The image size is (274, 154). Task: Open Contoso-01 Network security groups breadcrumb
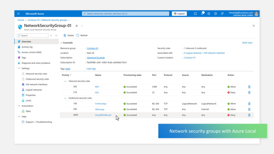(x=47, y=20)
